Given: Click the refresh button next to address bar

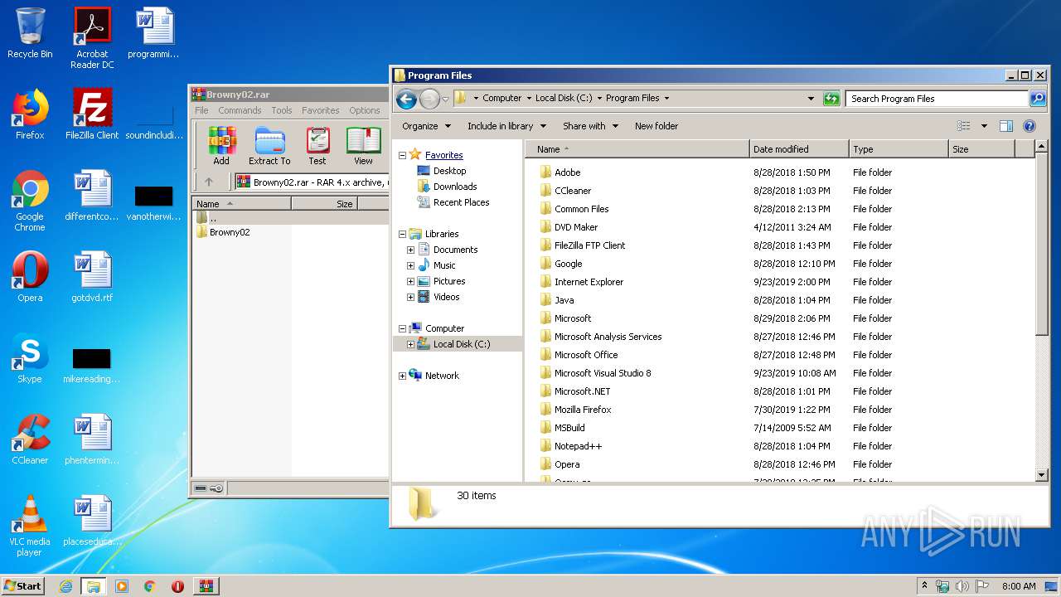Looking at the screenshot, I should [x=831, y=99].
